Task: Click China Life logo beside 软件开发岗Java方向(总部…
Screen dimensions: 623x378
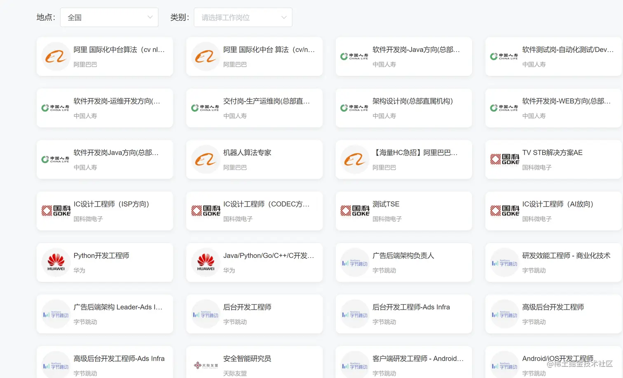Action: (x=56, y=159)
